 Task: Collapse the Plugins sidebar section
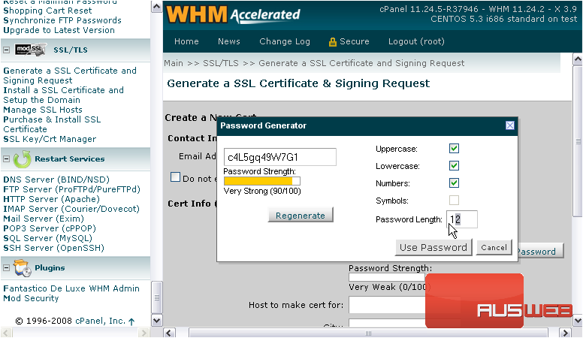coord(7,268)
